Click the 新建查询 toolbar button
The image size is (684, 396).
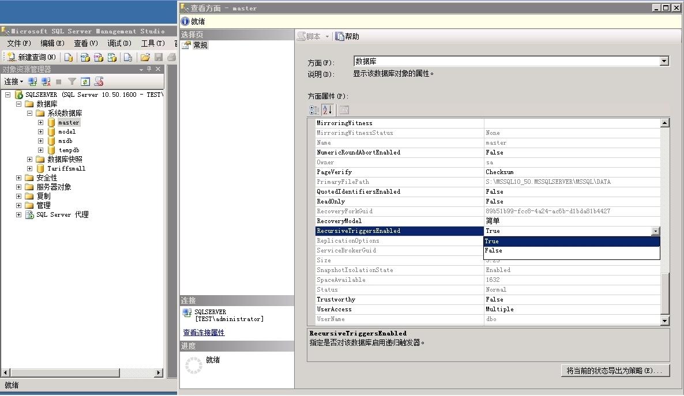pos(32,57)
